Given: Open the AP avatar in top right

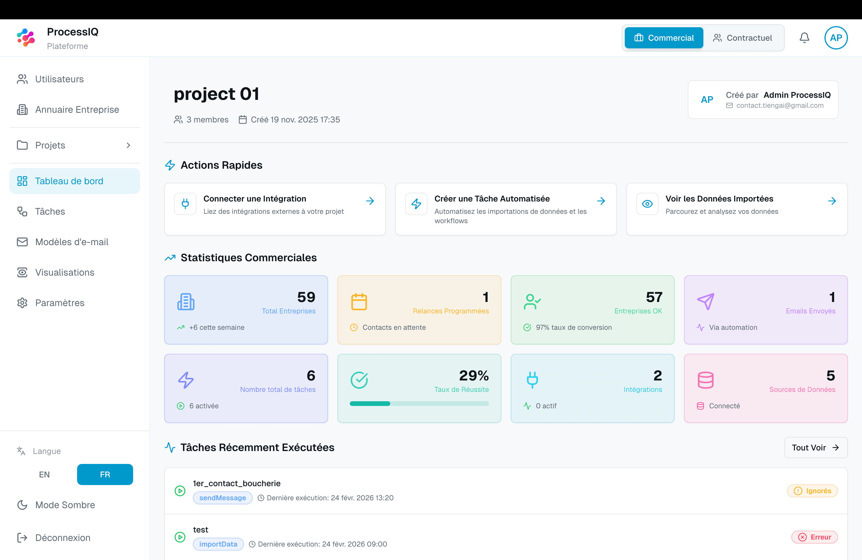Looking at the screenshot, I should tap(836, 37).
